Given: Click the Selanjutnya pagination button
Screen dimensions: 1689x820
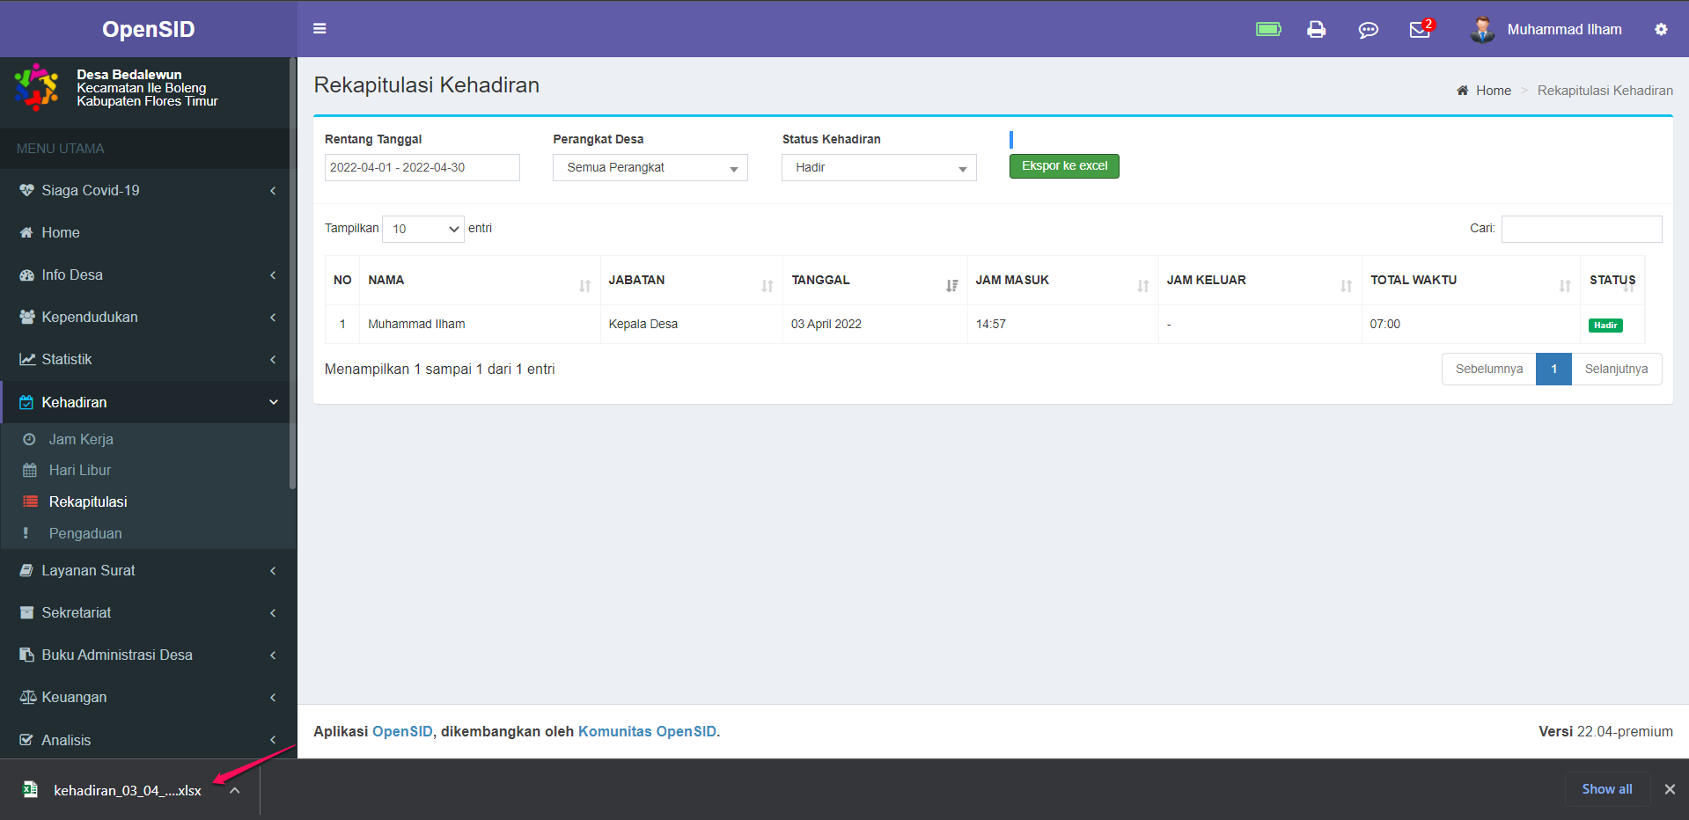Looking at the screenshot, I should tap(1616, 369).
